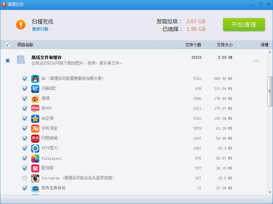Screen dimensions: 273x204
Task: Enable the Instagram cleanup checkbox
Action: (x=25, y=178)
